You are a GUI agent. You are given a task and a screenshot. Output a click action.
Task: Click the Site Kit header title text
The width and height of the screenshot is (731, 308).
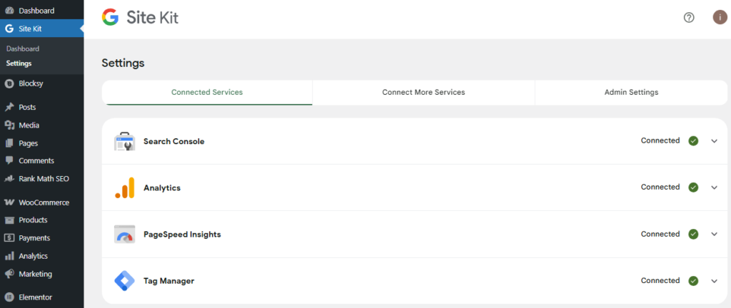(153, 18)
